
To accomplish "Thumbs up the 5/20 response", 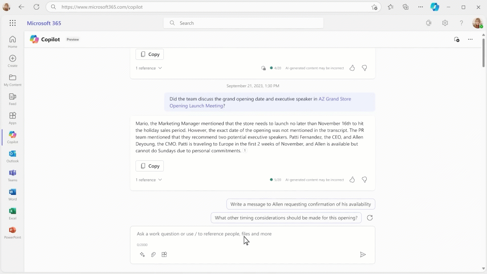I will pyautogui.click(x=352, y=180).
